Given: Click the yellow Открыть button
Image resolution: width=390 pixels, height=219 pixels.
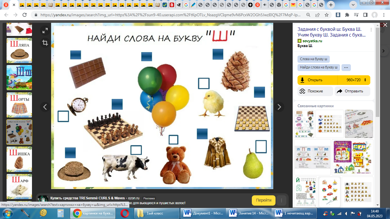Looking at the screenshot, I should pyautogui.click(x=317, y=80).
